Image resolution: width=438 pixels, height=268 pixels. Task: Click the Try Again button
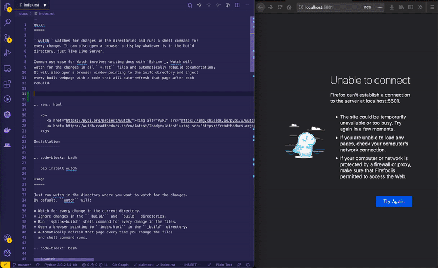tap(394, 202)
